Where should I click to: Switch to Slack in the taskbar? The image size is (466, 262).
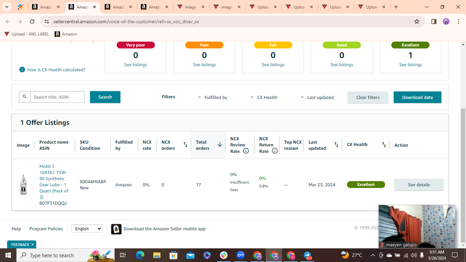point(224,255)
